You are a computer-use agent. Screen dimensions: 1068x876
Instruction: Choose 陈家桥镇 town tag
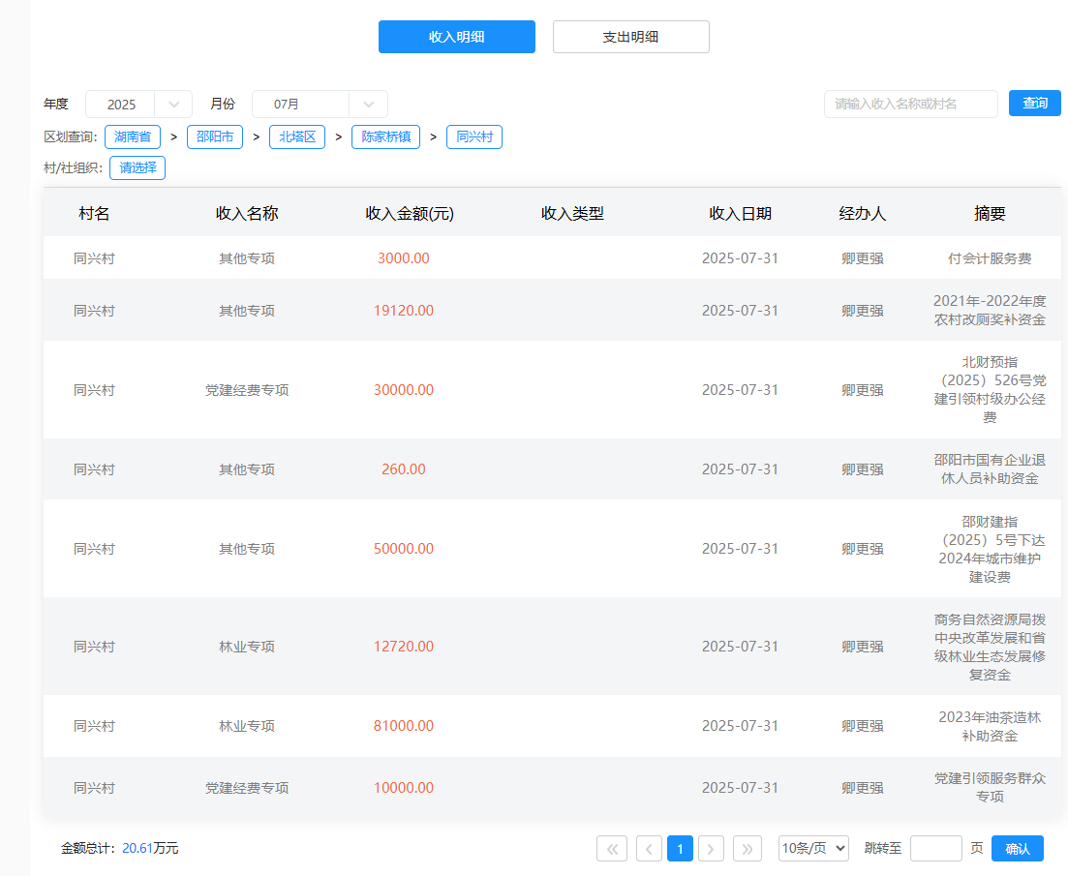[385, 137]
